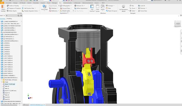
Task: Expand the Origin folder in browser tree
Action: click(2, 82)
